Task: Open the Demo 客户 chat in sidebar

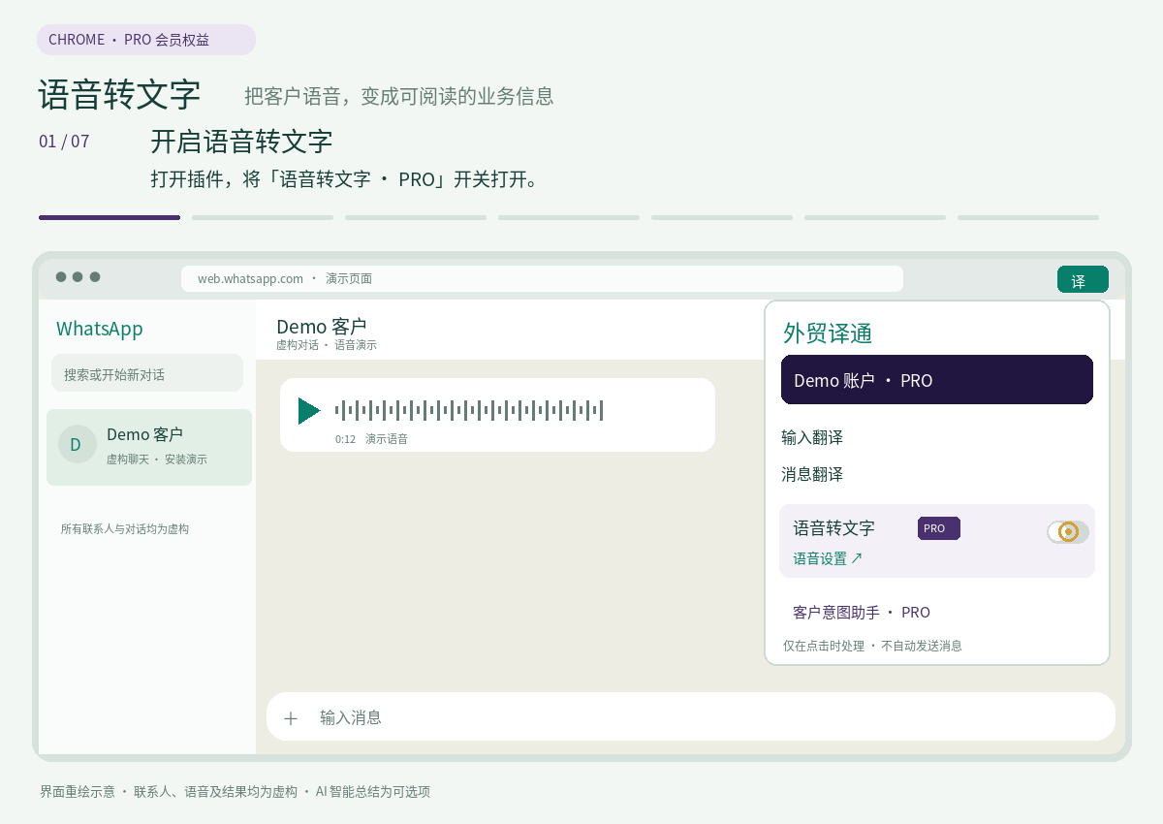Action: (x=149, y=447)
